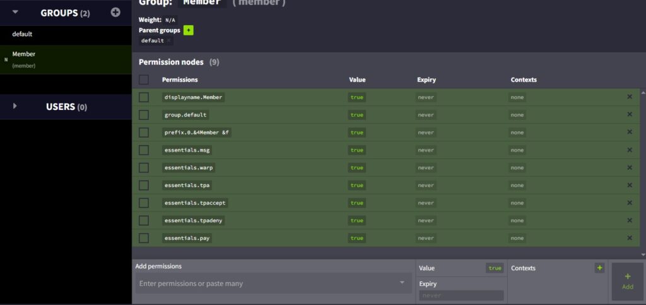Image resolution: width=646 pixels, height=305 pixels.
Task: Delete the displayname.Member permission node
Action: (629, 97)
